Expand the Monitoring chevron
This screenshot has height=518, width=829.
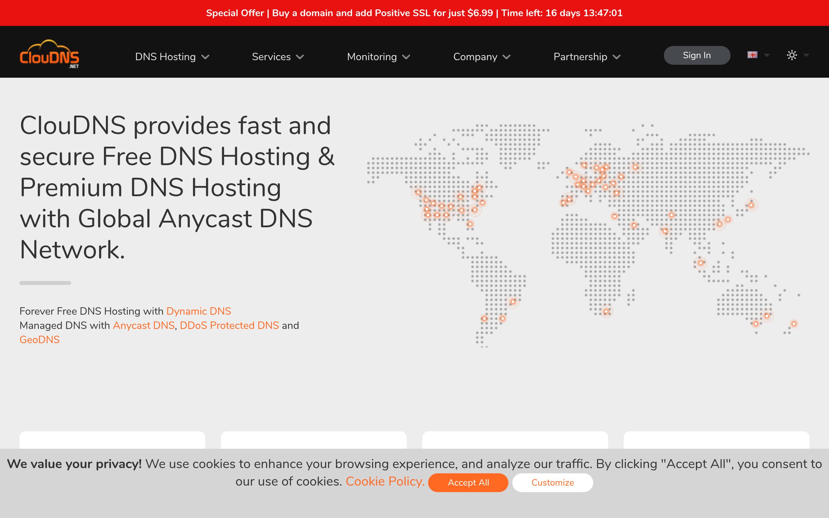click(406, 57)
